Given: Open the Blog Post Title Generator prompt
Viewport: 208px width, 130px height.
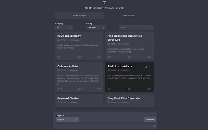Looking at the screenshot, I should coord(124,98).
